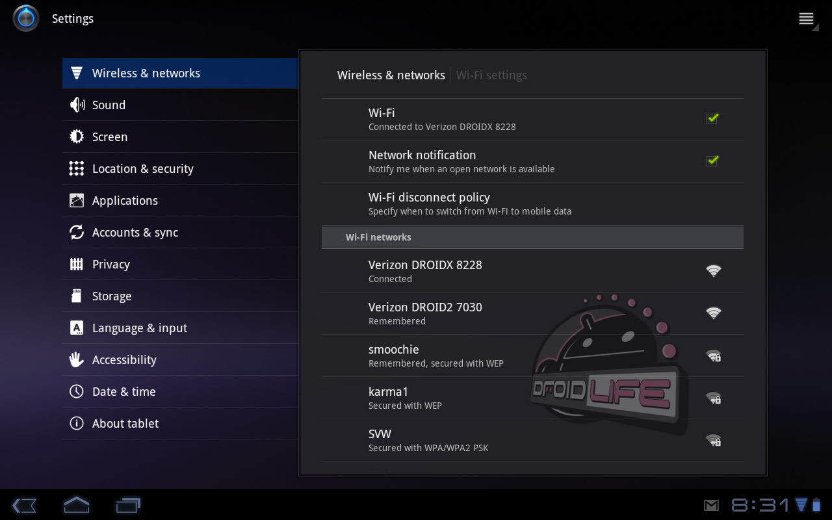Tap the signal icon for Verizon DROIDX 8228

coord(713,271)
